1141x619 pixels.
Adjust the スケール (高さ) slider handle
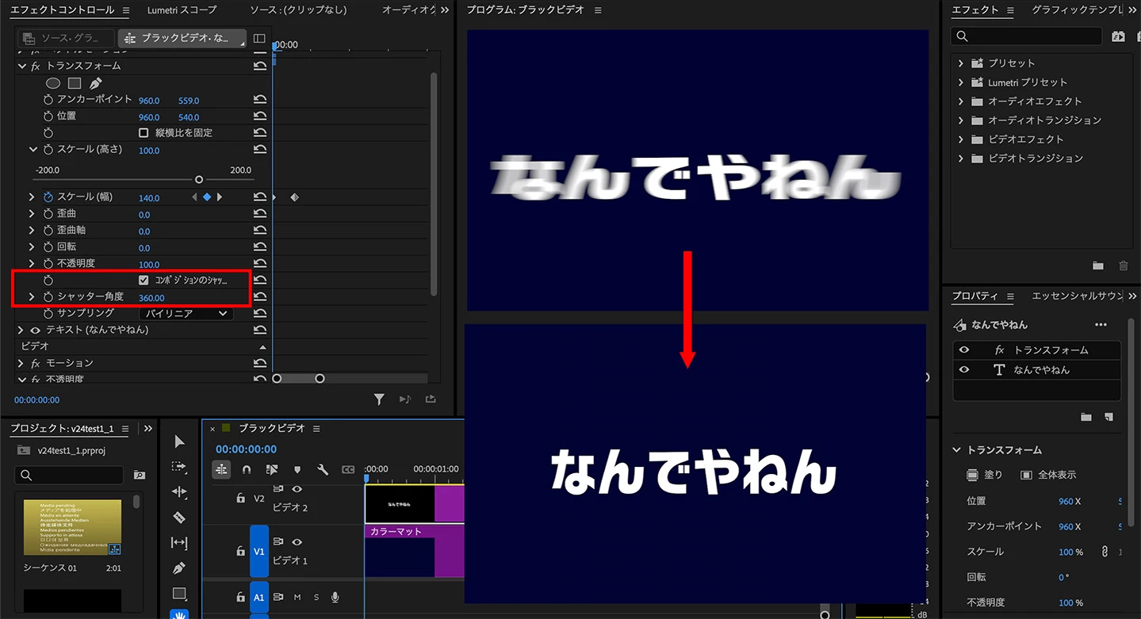point(199,180)
